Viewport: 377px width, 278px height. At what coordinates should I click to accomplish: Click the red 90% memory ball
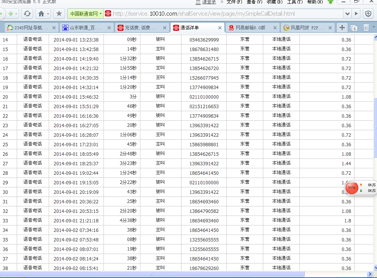point(352,188)
